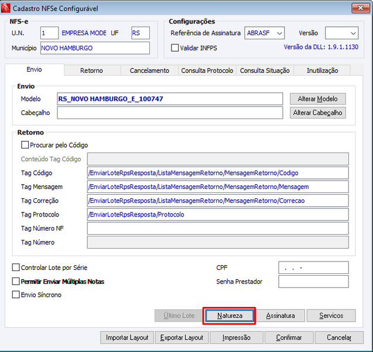The height and width of the screenshot is (352, 373).
Task: Open the Consulta Situação tab
Action: 265,70
